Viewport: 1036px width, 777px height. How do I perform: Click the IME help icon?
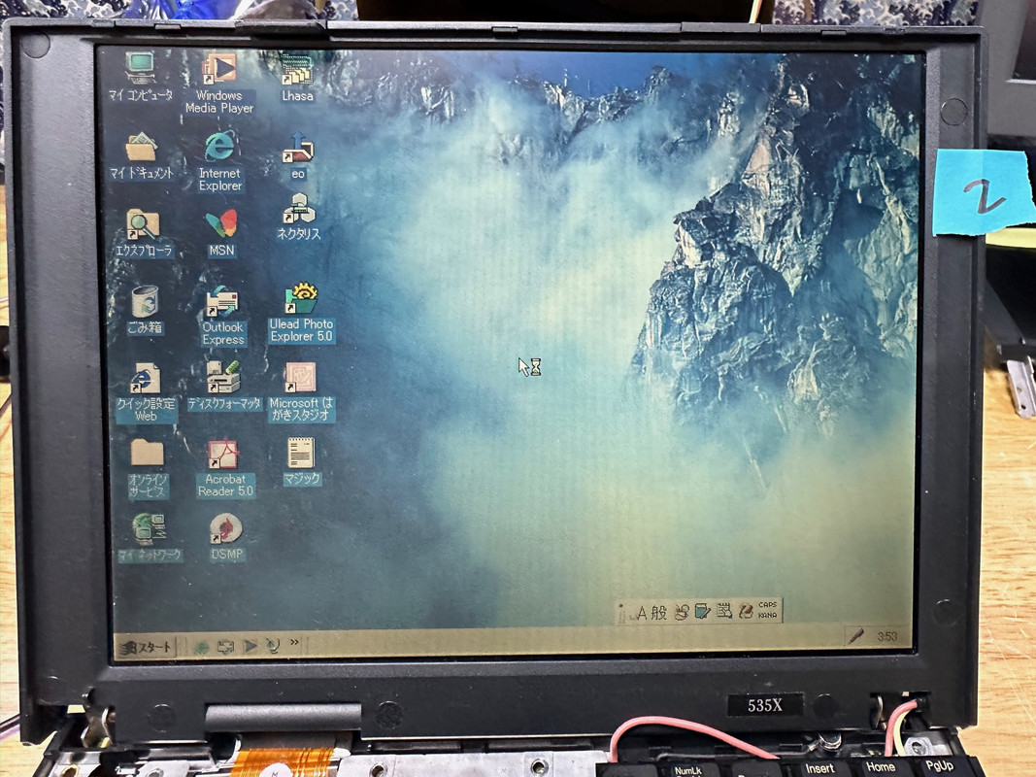746,610
